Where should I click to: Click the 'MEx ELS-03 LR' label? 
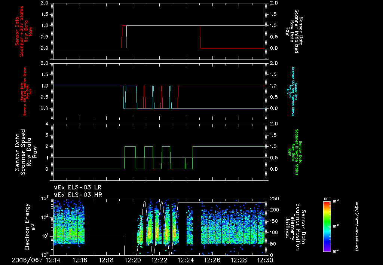pyautogui.click(x=77, y=188)
